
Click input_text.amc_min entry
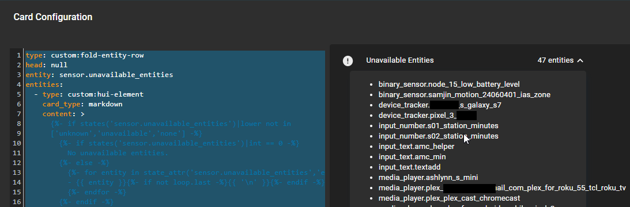[412, 157]
